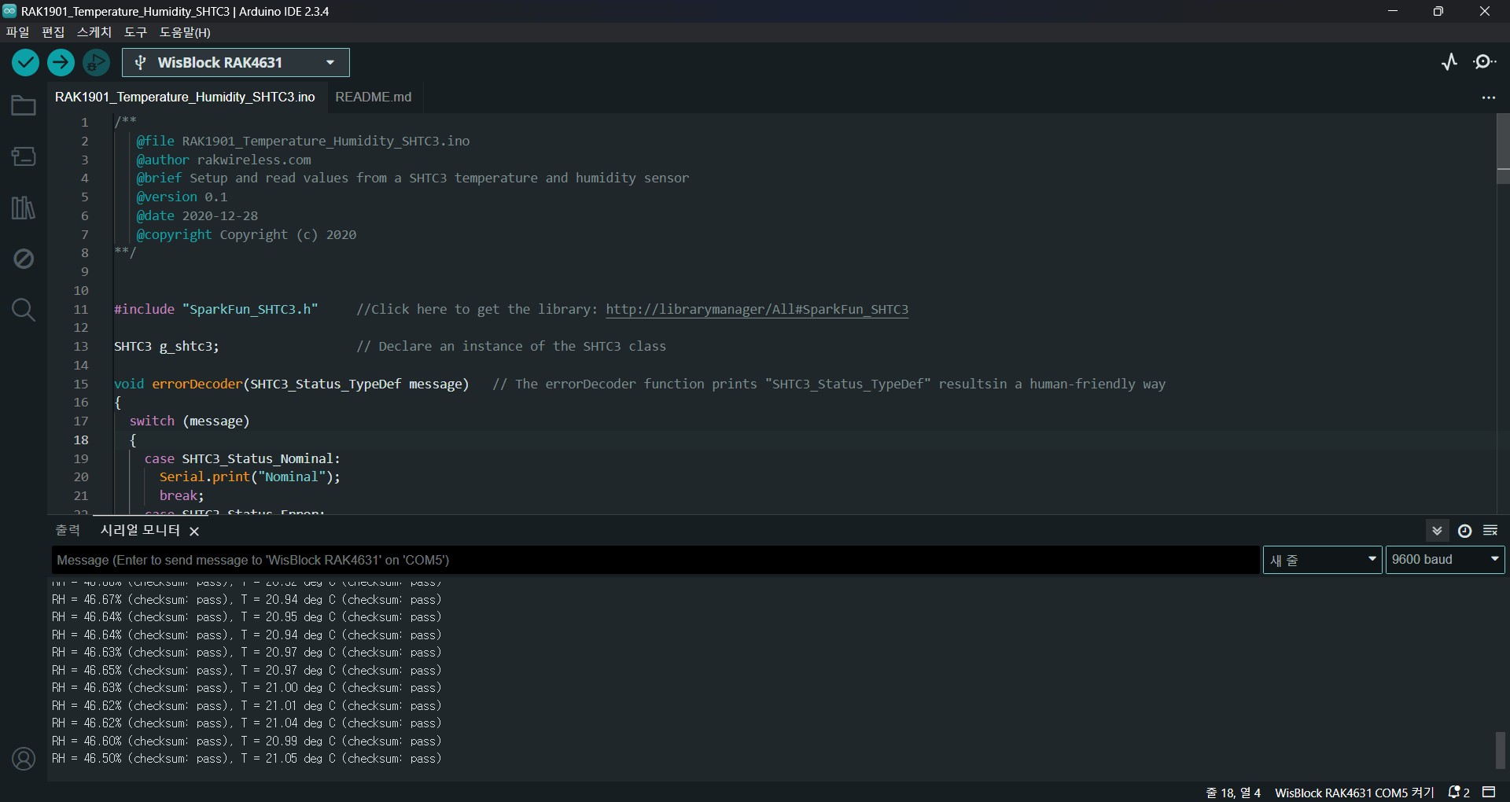The width and height of the screenshot is (1510, 802).
Task: Click the 'SHTC3 g_shtc3;' declaration
Action: [167, 347]
